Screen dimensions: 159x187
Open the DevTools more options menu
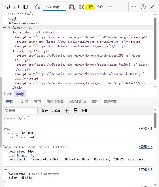click(134, 7)
